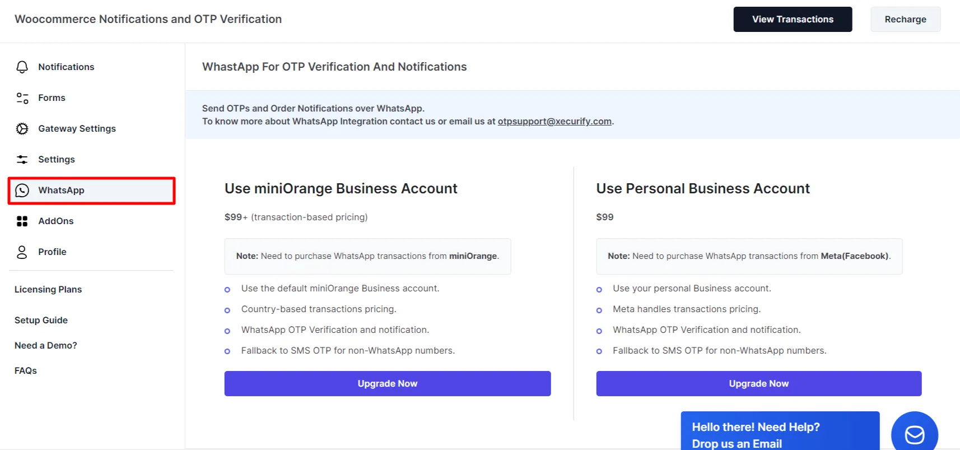Click the WhatsApp logo icon in sidebar
This screenshot has height=450, width=960.
[x=22, y=191]
